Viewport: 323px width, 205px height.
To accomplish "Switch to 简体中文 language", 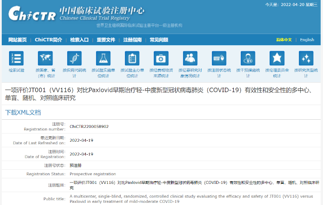I will click(284, 40).
